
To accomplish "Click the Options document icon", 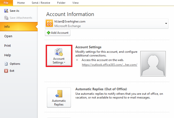I will [6, 64].
